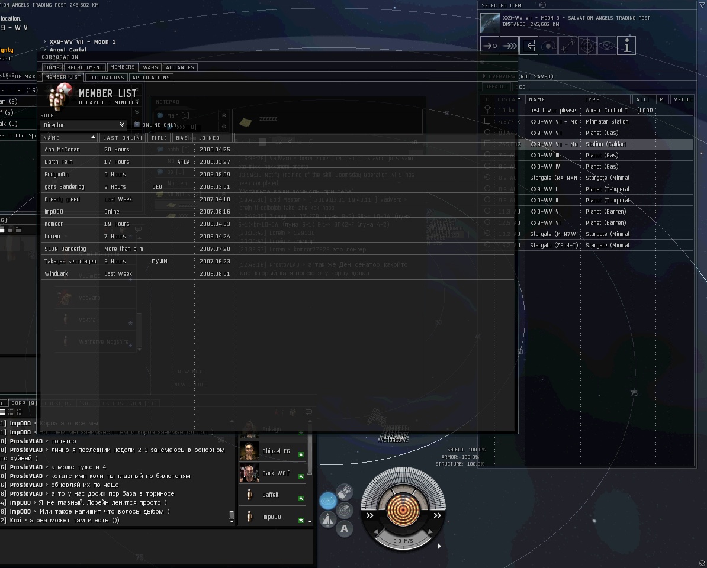Click the autopilot A button
Viewport: 707px width, 568px height.
coord(345,529)
